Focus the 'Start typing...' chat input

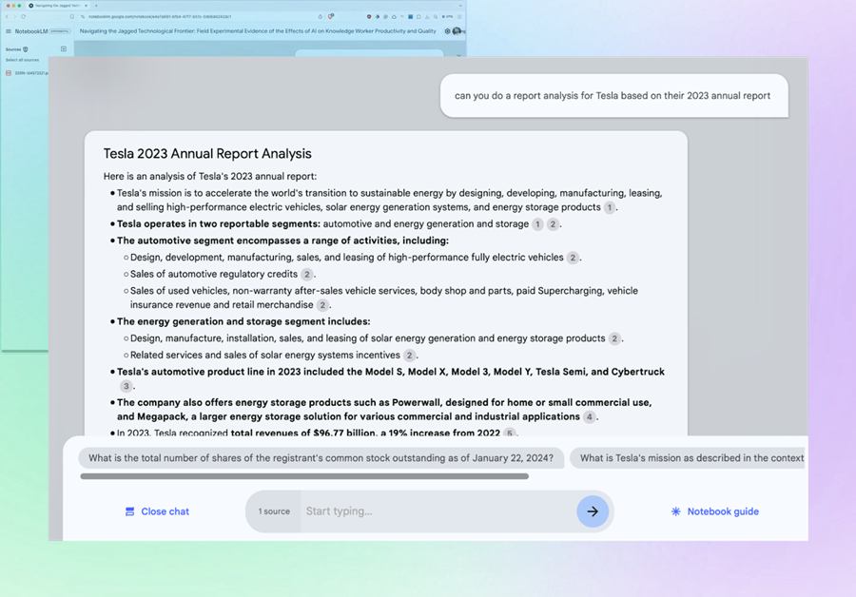coord(438,511)
